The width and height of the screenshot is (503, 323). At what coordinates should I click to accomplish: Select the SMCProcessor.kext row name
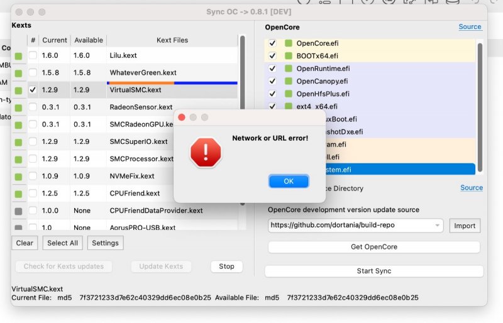pos(141,159)
